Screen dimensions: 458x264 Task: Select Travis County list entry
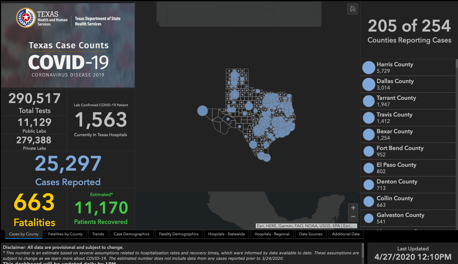click(x=394, y=118)
